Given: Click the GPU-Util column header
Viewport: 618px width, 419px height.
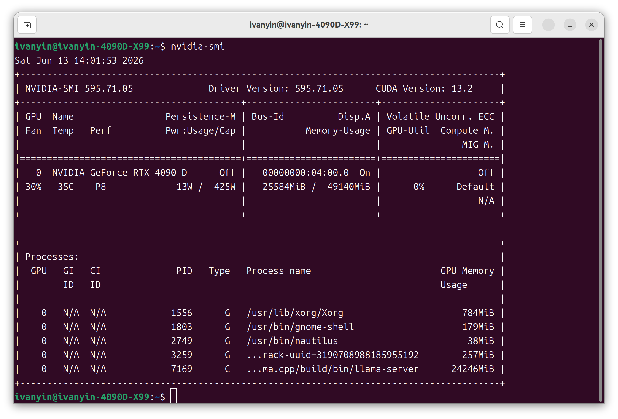Looking at the screenshot, I should tap(408, 130).
